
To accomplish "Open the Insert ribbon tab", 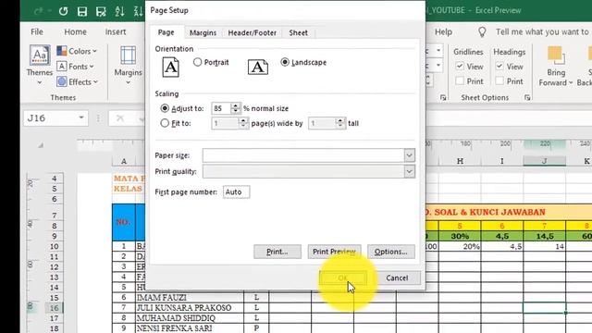I will pos(116,32).
